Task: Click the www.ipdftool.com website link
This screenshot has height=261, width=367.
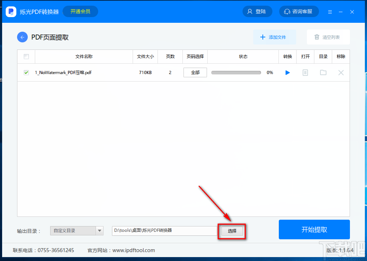Action: pyautogui.click(x=134, y=250)
